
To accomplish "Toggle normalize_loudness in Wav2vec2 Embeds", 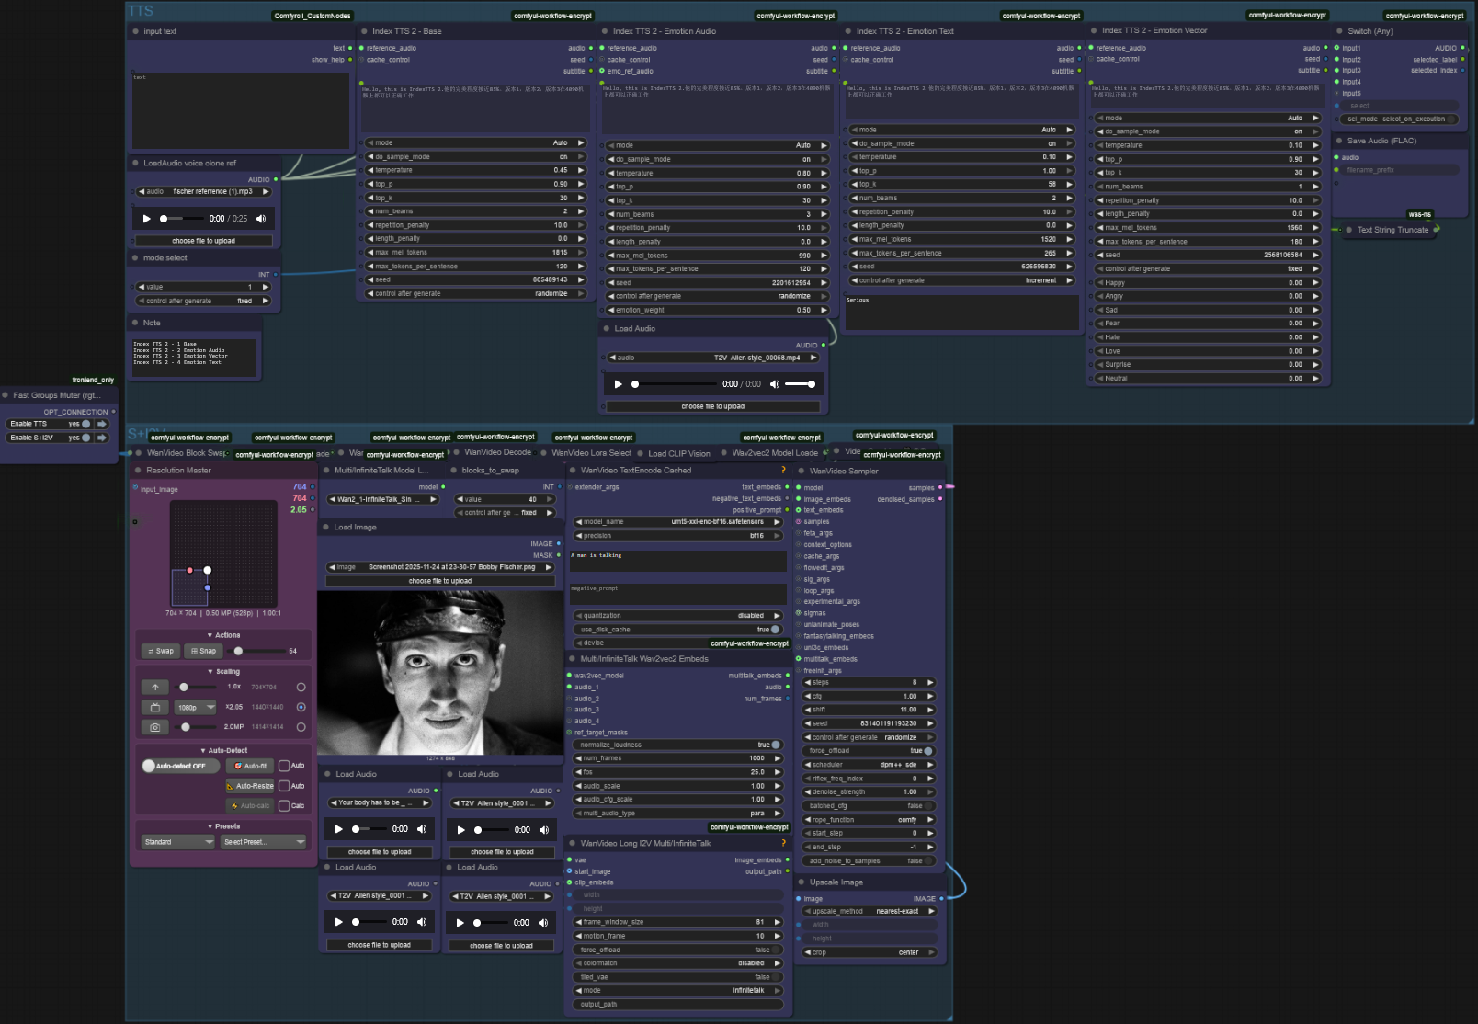I will click(678, 745).
